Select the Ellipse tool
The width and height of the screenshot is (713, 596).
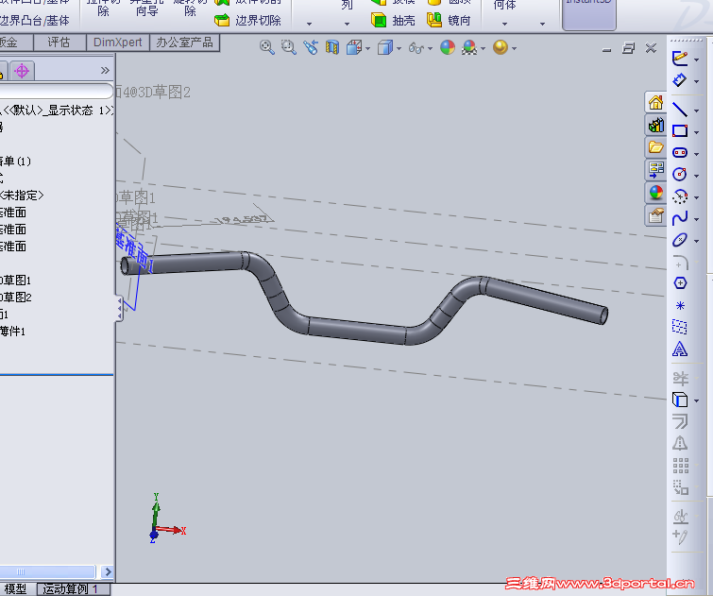[680, 240]
